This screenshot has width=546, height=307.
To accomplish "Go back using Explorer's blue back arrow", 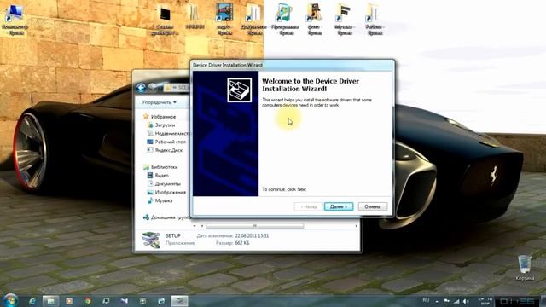I will (141, 88).
